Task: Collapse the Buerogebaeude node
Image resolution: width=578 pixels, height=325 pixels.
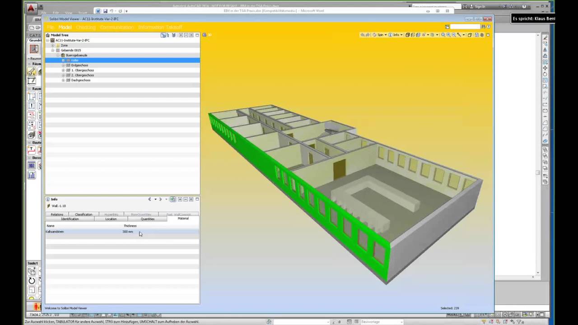Action: tap(58, 55)
